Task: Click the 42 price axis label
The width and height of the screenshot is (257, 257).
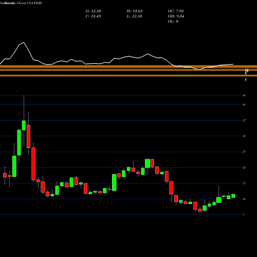Action: (x=244, y=105)
